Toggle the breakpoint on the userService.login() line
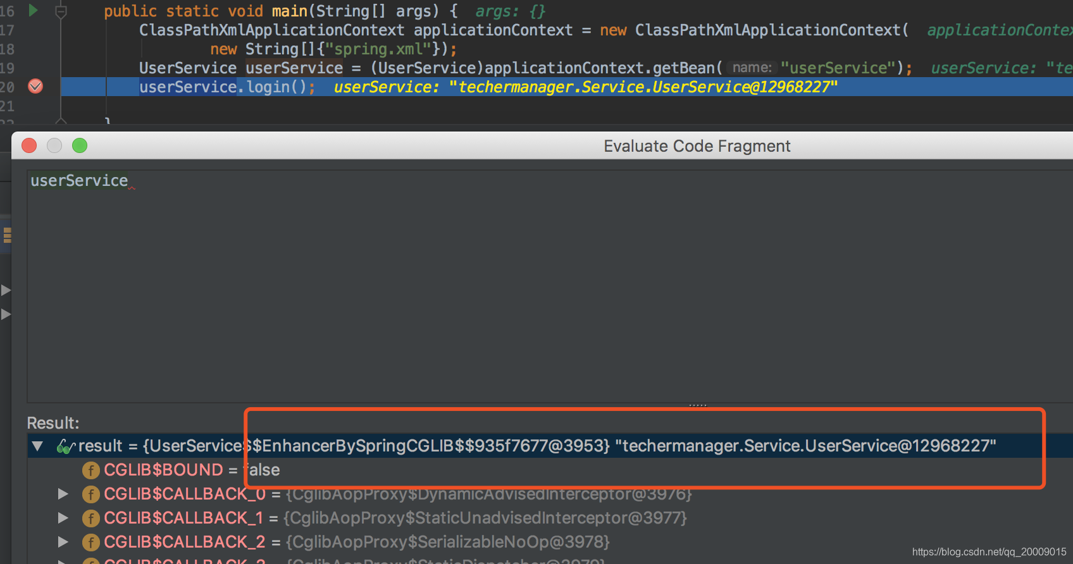 click(35, 87)
